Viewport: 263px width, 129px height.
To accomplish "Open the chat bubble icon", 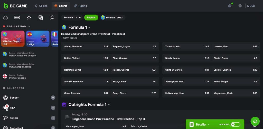I will (230, 6).
